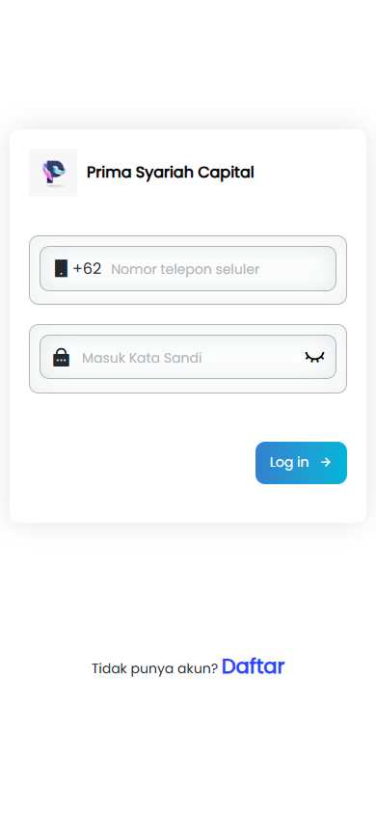Click the Prima Syariah Capital title text

pos(170,173)
